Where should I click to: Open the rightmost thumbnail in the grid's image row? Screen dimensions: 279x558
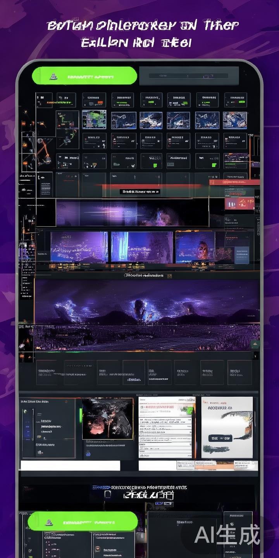[x=235, y=120]
